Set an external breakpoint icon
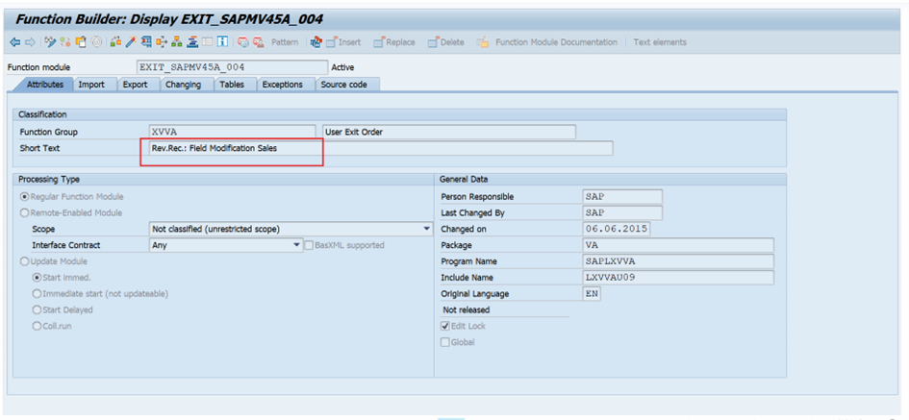 (258, 42)
